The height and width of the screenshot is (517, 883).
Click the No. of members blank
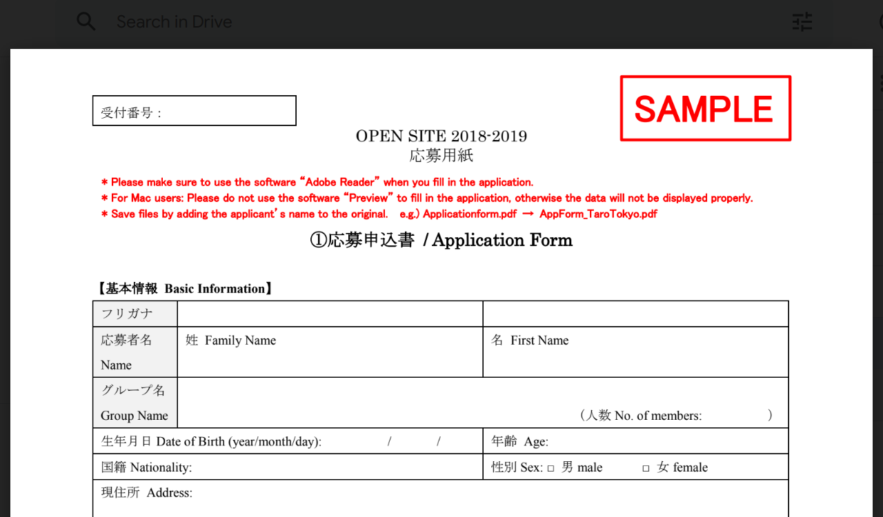(734, 416)
